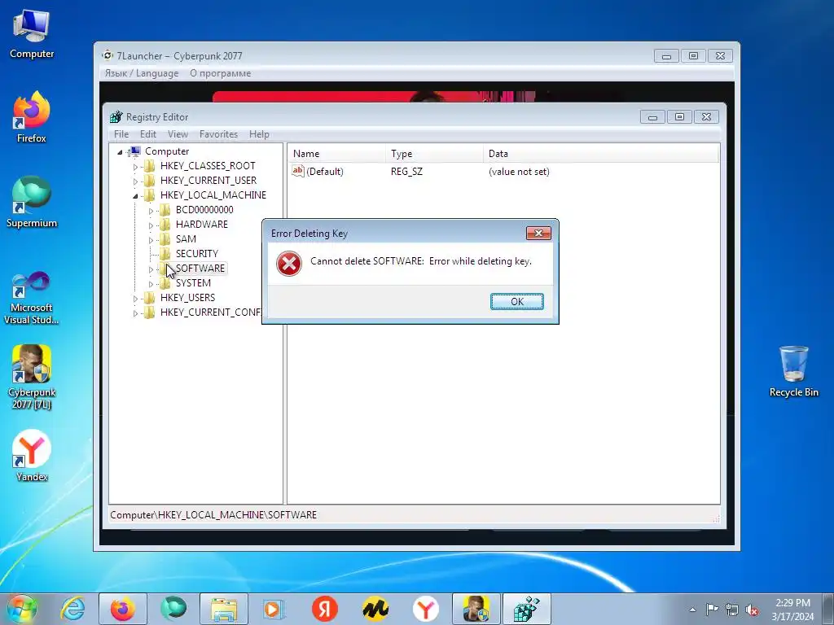Click the BCD00000000 folder icon
Screen dimensions: 834x625
point(165,209)
